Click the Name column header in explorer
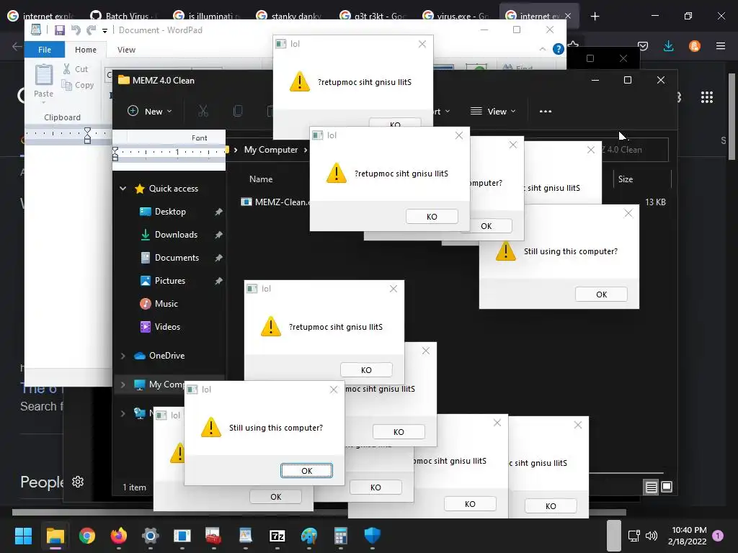The image size is (738, 553). coord(261,179)
